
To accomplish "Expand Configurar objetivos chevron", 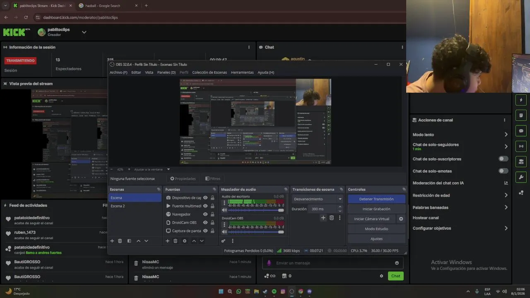I will click(506, 228).
